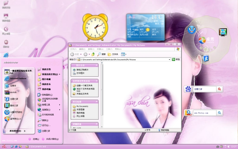The image size is (238, 149).
Task: Open Back history dropdown arrow
Action: [x=81, y=54]
